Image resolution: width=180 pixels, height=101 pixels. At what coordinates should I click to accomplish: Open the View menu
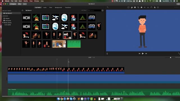[31, 1]
